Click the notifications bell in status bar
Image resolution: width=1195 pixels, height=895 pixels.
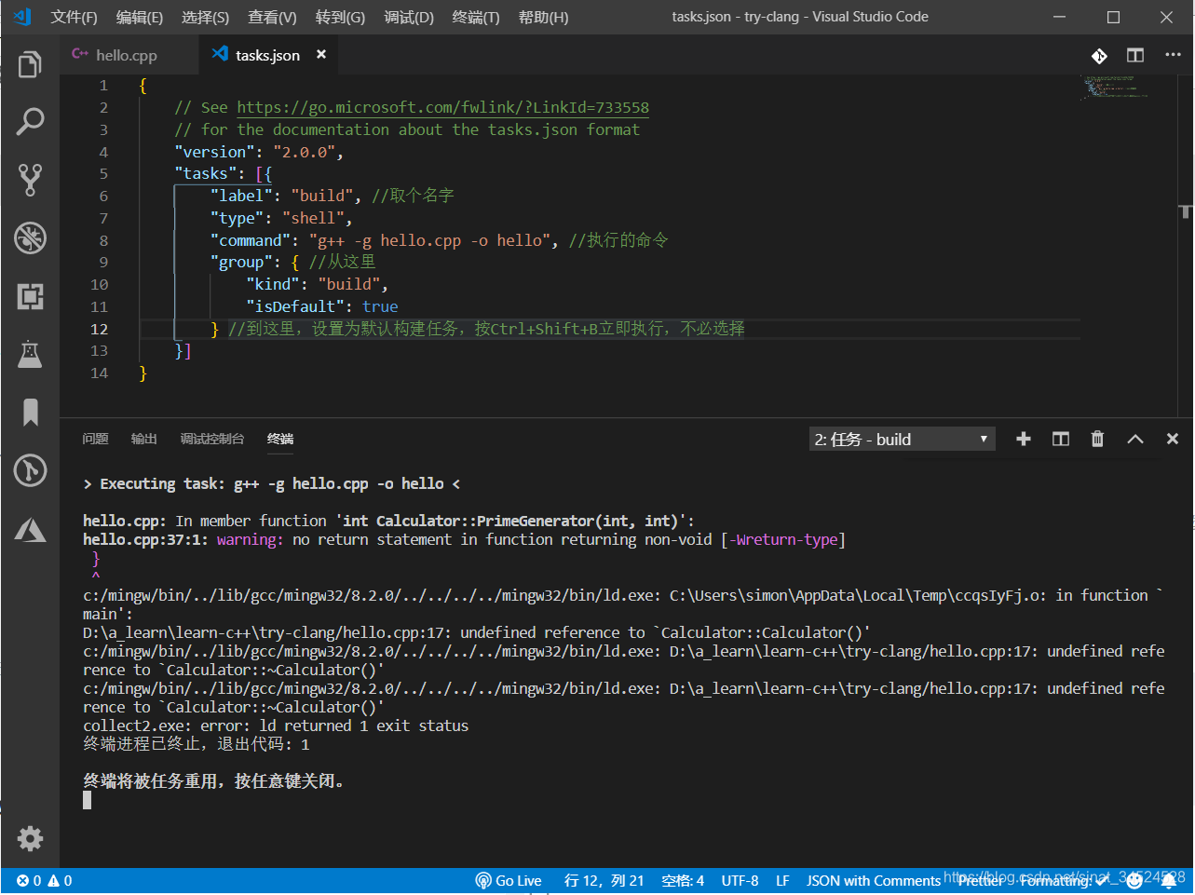coord(1169,881)
